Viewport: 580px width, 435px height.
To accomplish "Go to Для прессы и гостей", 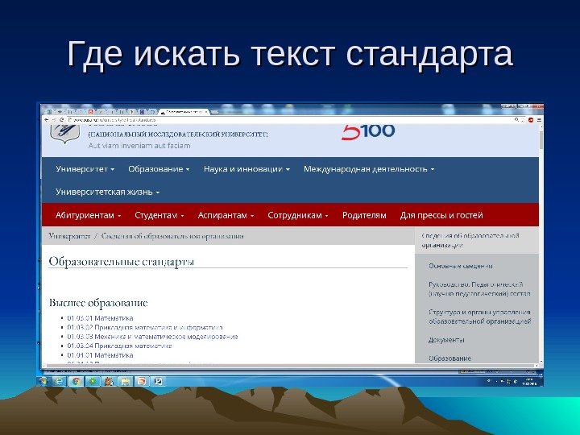I will (x=441, y=215).
